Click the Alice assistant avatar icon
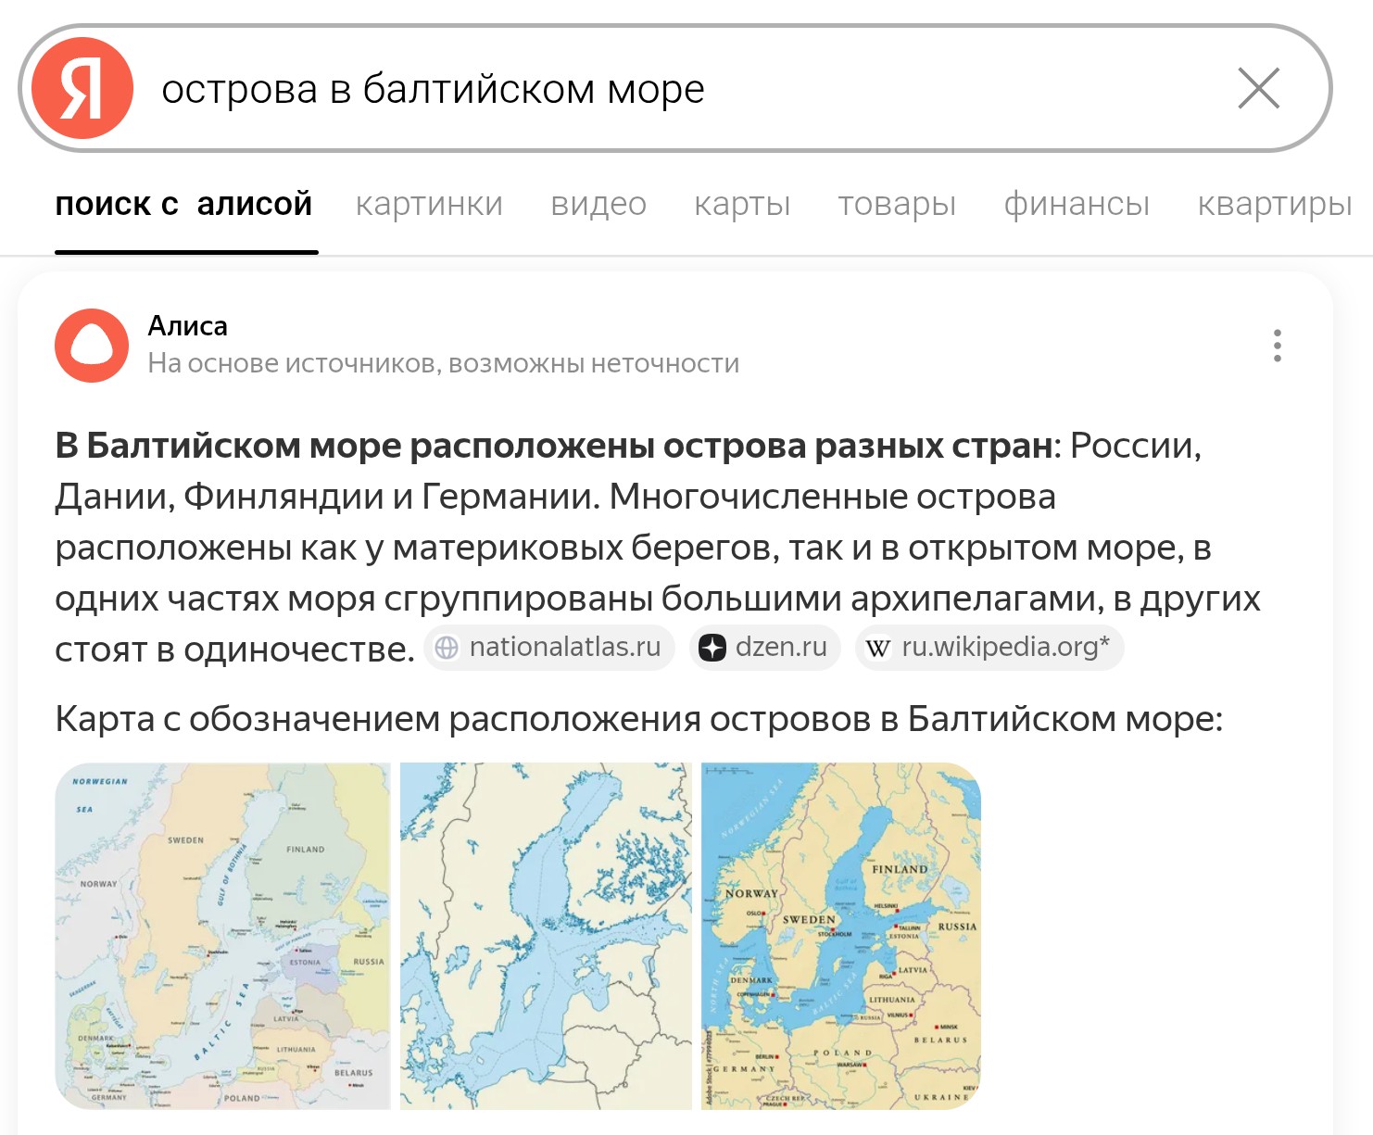 point(92,346)
